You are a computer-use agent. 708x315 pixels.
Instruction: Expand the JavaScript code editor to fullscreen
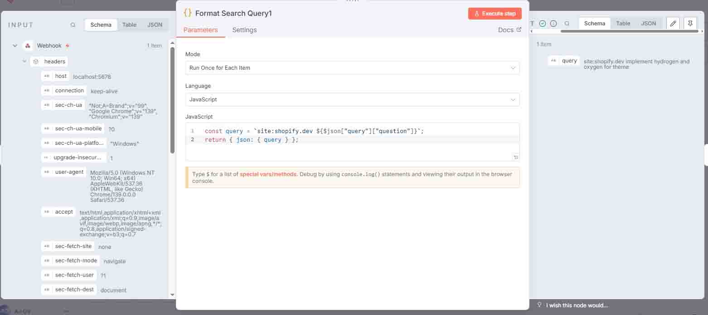click(x=515, y=157)
